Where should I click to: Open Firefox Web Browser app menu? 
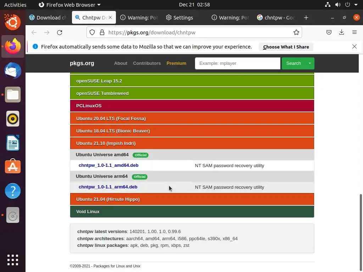click(69, 5)
